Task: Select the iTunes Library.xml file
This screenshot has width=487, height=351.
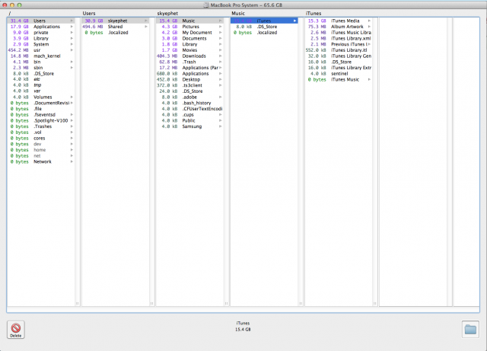Action: point(339,39)
